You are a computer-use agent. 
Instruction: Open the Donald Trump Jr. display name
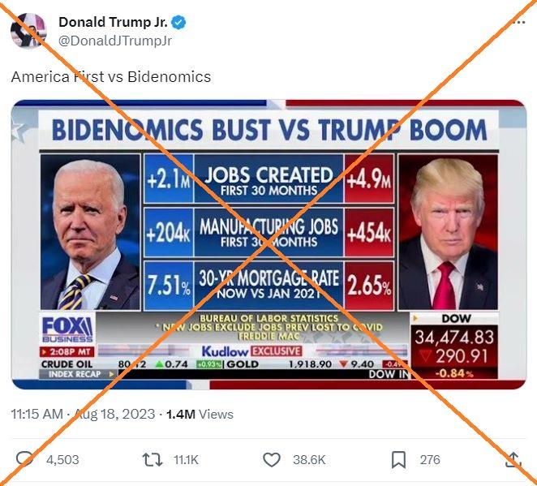coord(113,22)
